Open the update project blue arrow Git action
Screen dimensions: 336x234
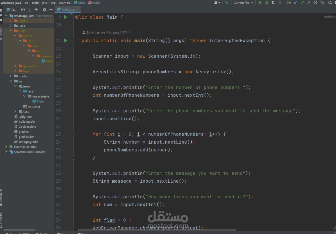[x=296, y=3]
